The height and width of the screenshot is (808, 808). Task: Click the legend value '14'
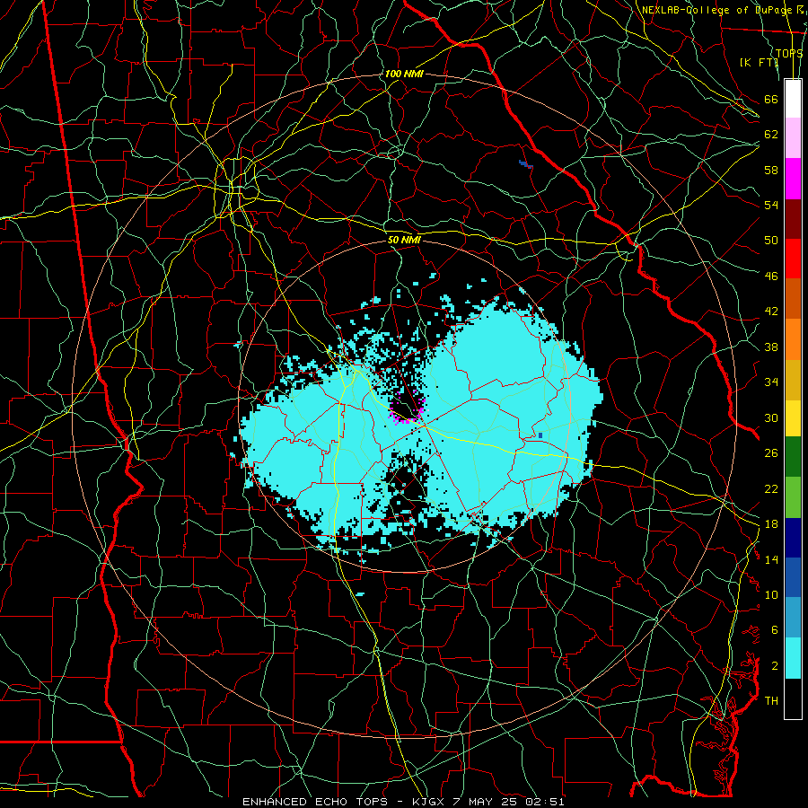771,559
